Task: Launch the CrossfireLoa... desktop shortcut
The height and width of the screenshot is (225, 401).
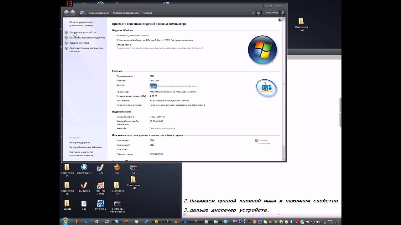Action: pos(84,169)
